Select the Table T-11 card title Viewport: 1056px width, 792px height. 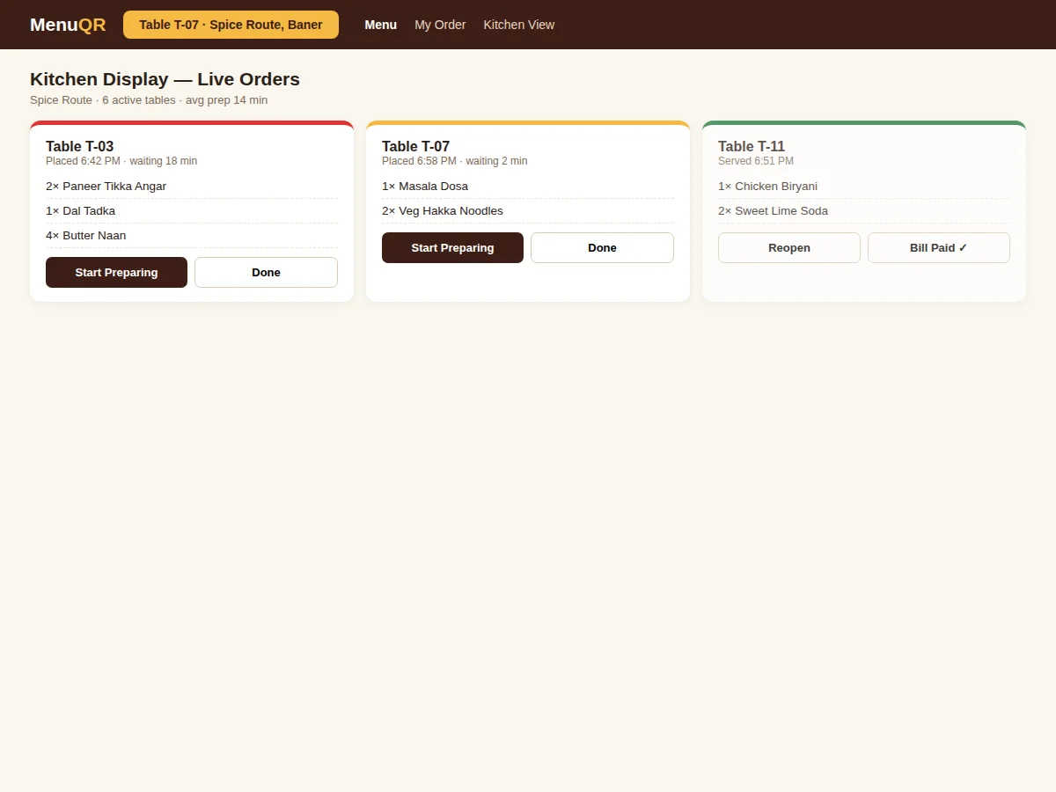click(x=752, y=146)
